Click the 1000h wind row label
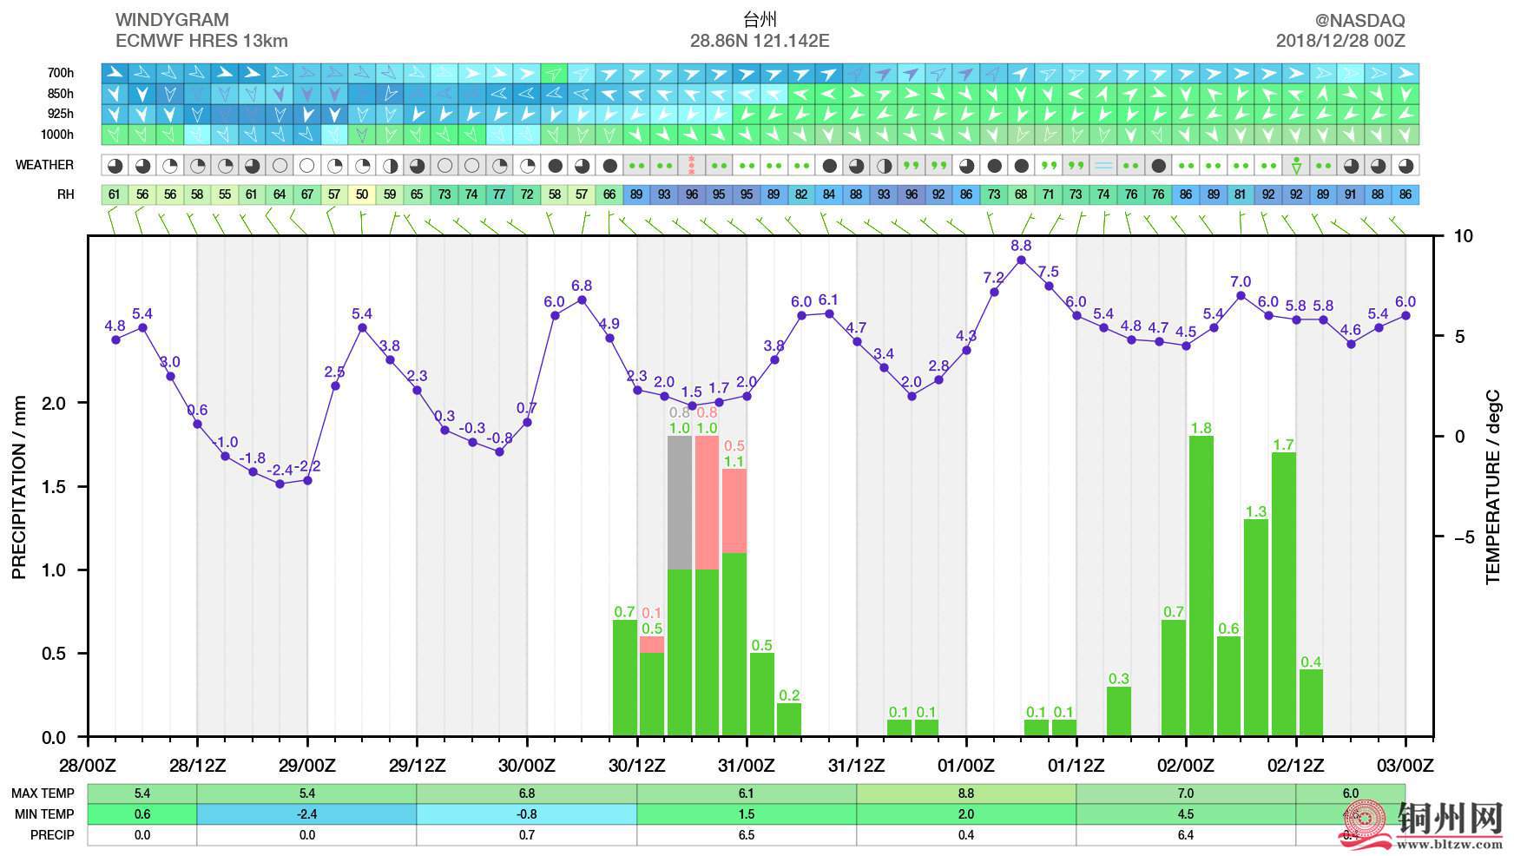The width and height of the screenshot is (1514, 856). click(58, 135)
